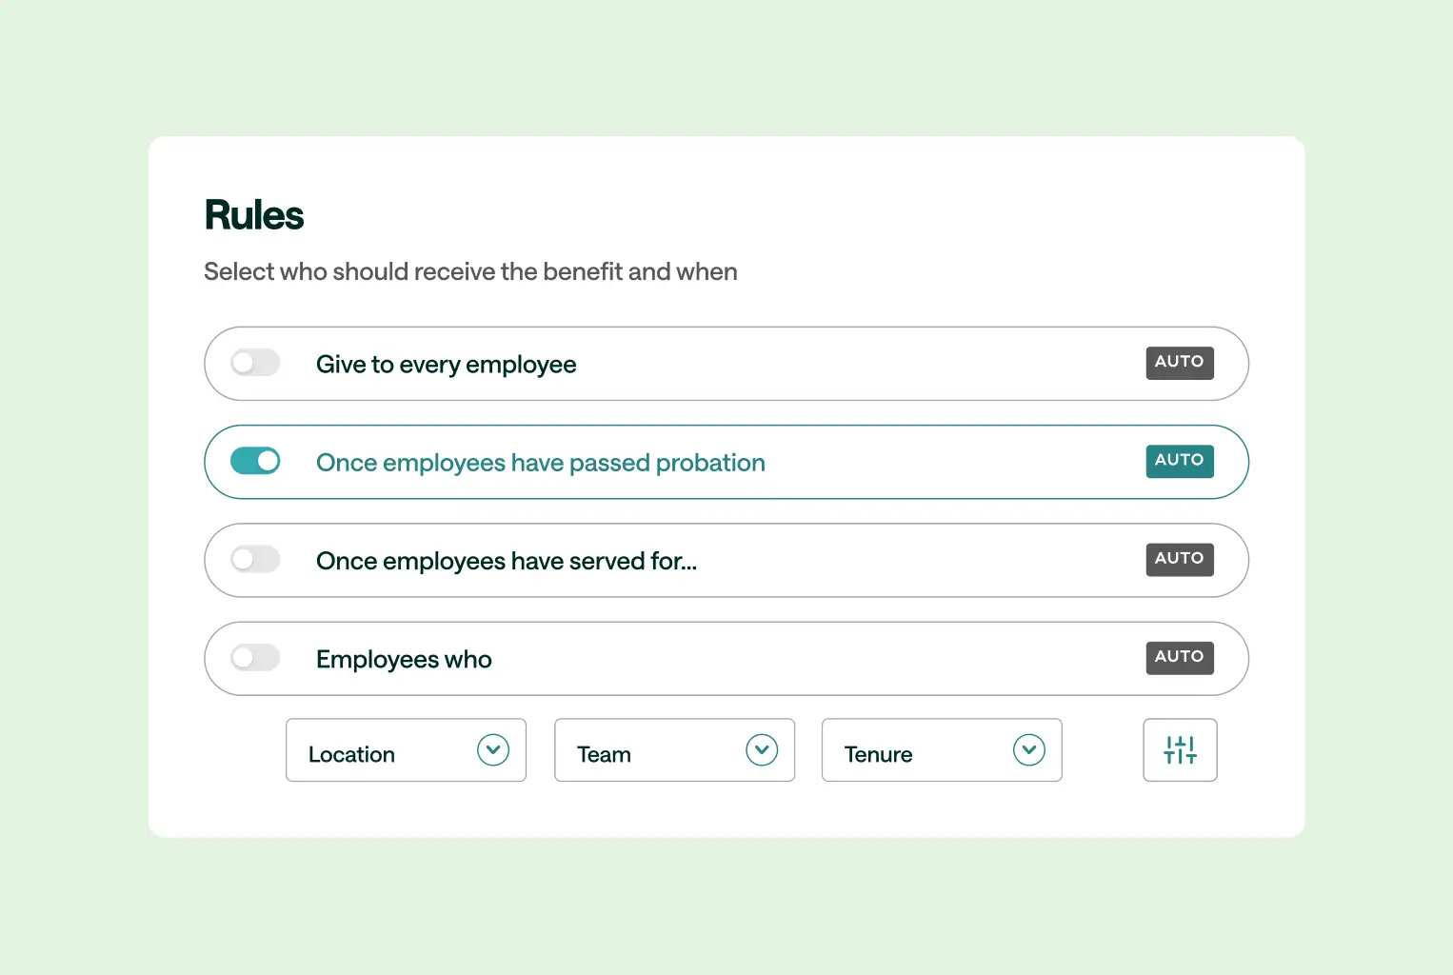Enable Give to every employee toggle
This screenshot has width=1453, height=975.
coord(254,363)
